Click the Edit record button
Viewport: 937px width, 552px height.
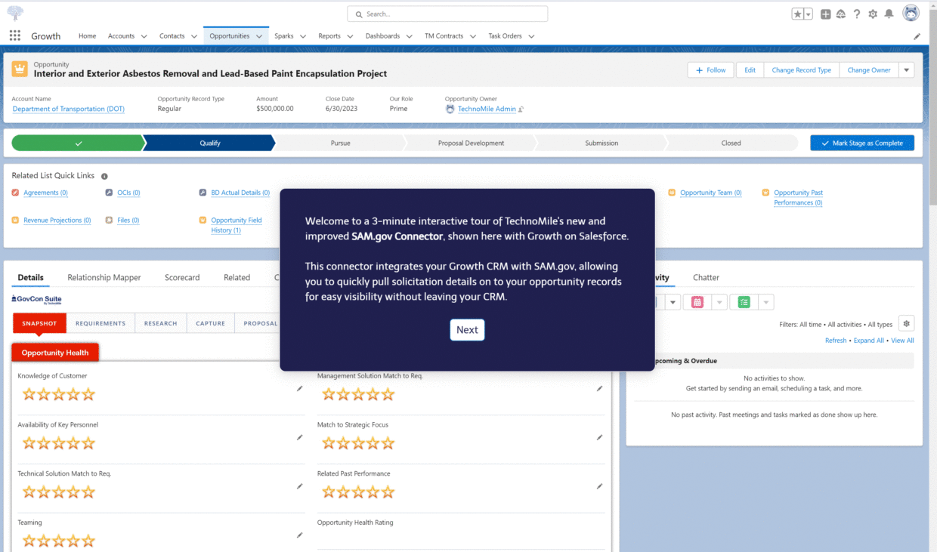[750, 69]
